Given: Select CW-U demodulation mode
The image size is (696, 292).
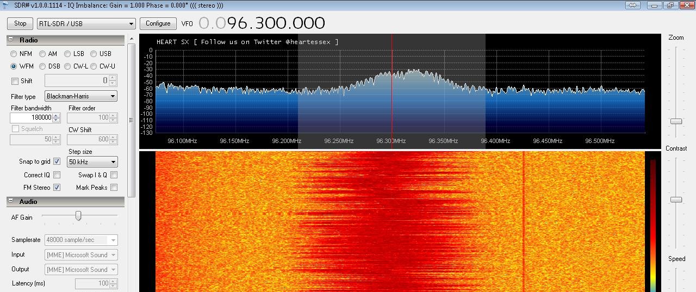Looking at the screenshot, I should click(x=94, y=66).
